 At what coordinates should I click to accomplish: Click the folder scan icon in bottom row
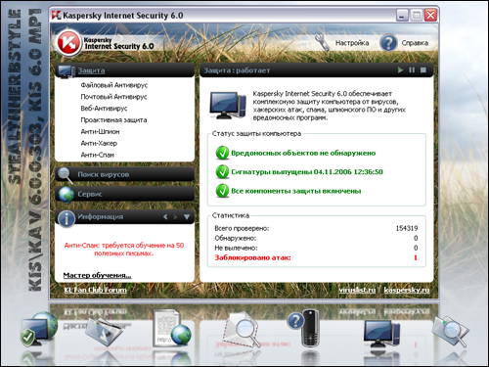105,331
